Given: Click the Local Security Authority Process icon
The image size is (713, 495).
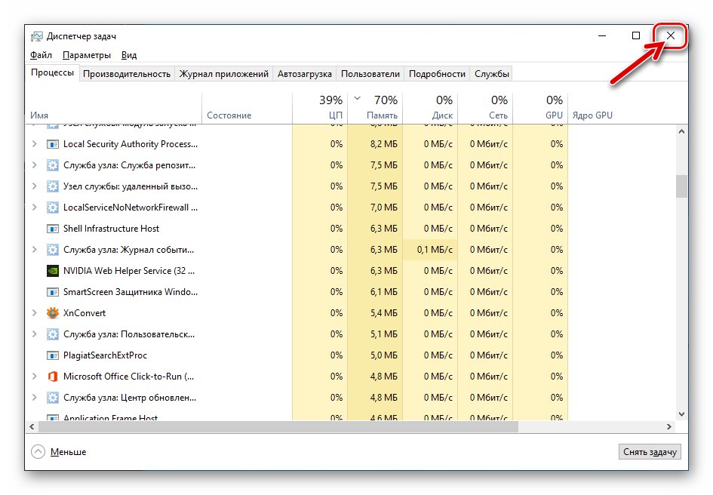Looking at the screenshot, I should click(x=53, y=144).
